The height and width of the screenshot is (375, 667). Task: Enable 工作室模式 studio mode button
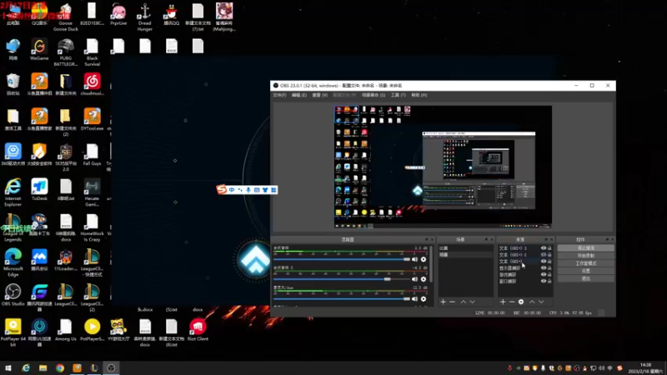[586, 263]
